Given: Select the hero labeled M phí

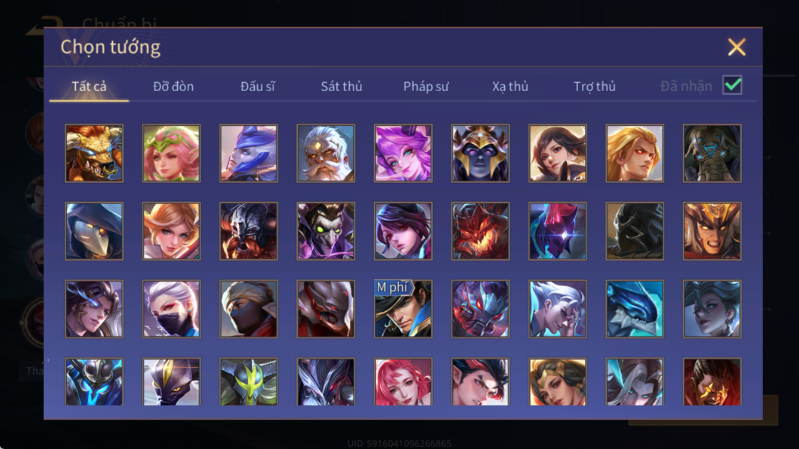Looking at the screenshot, I should click(x=403, y=309).
